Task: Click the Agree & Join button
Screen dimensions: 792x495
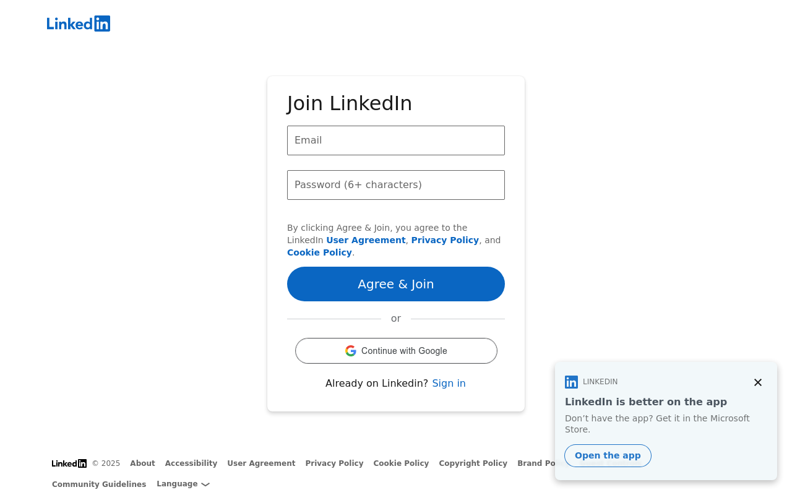Action: pos(396,284)
